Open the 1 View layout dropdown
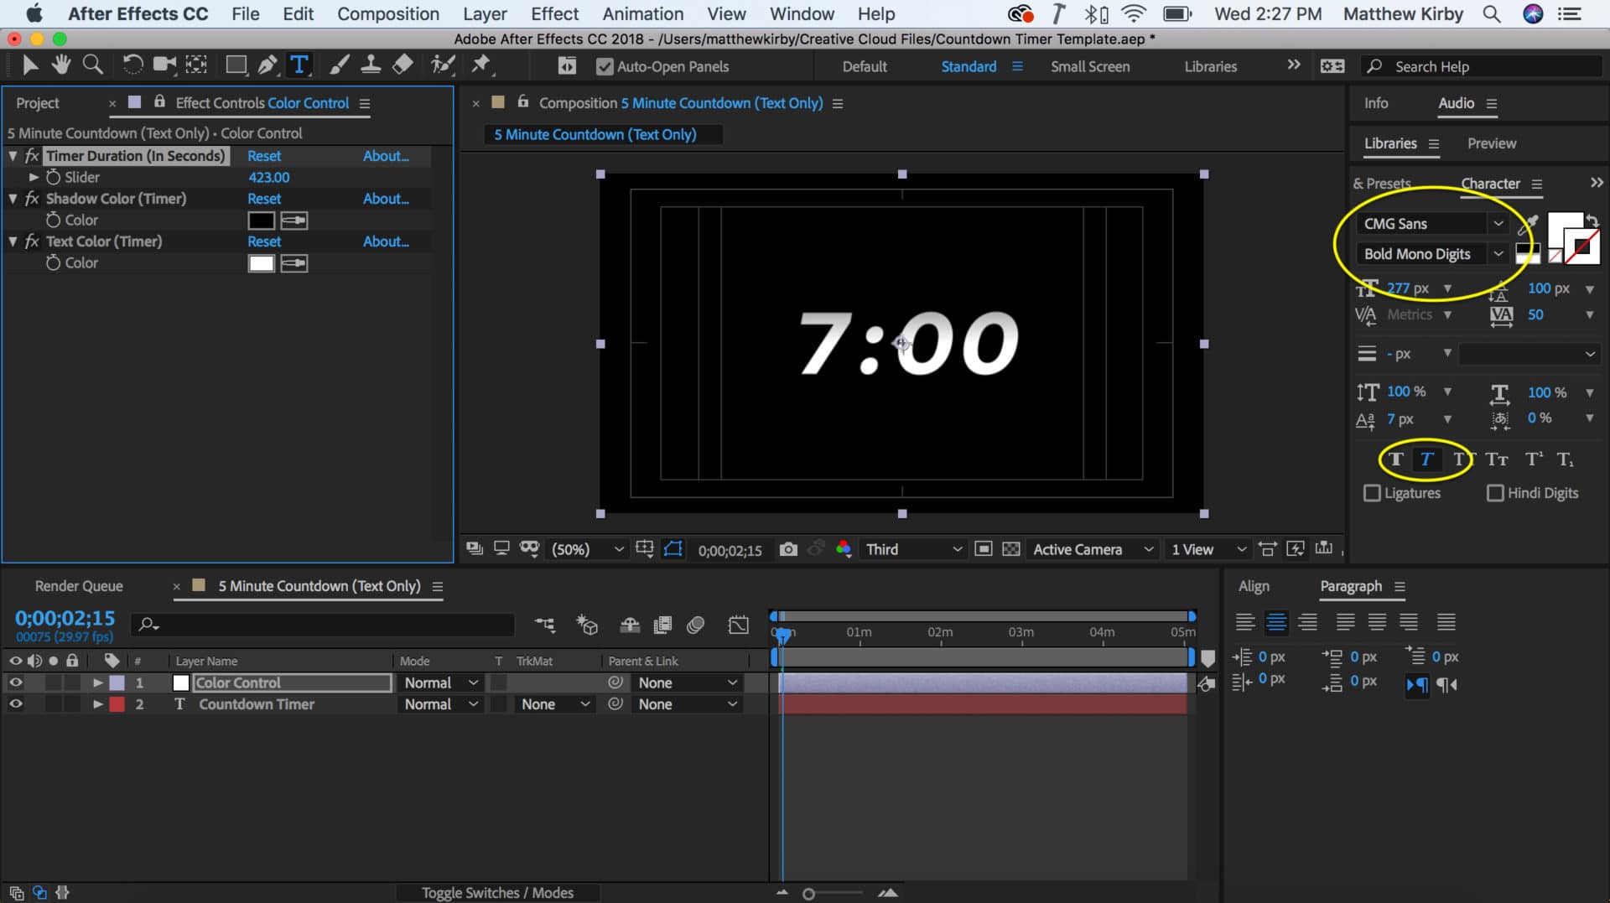1610x903 pixels. tap(1208, 549)
